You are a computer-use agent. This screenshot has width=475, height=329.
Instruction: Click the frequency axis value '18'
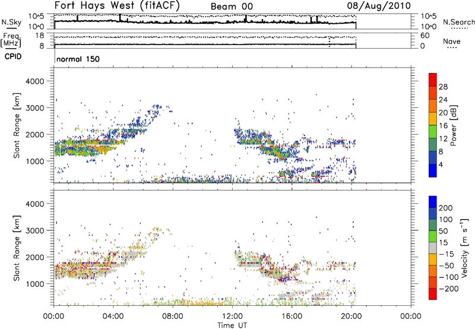(39, 36)
